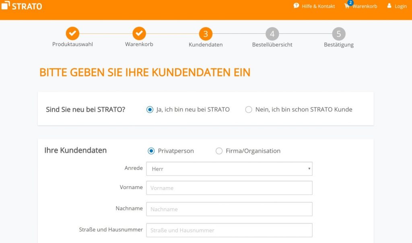Screen dimensions: 412x243
Task: Open Hilfe & Kontakt link
Action: (318, 6)
